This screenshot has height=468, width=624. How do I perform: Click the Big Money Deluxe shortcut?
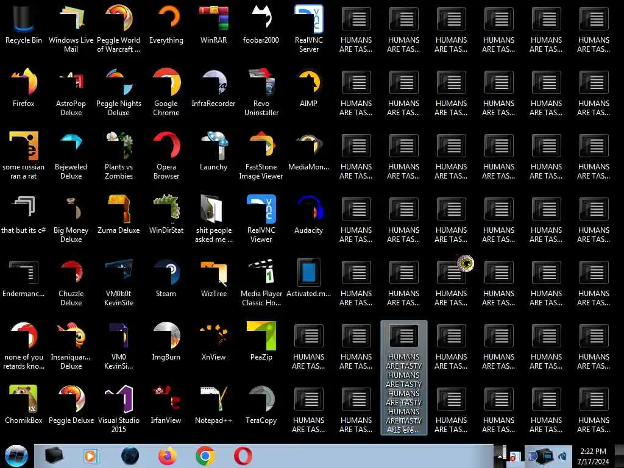(x=71, y=219)
